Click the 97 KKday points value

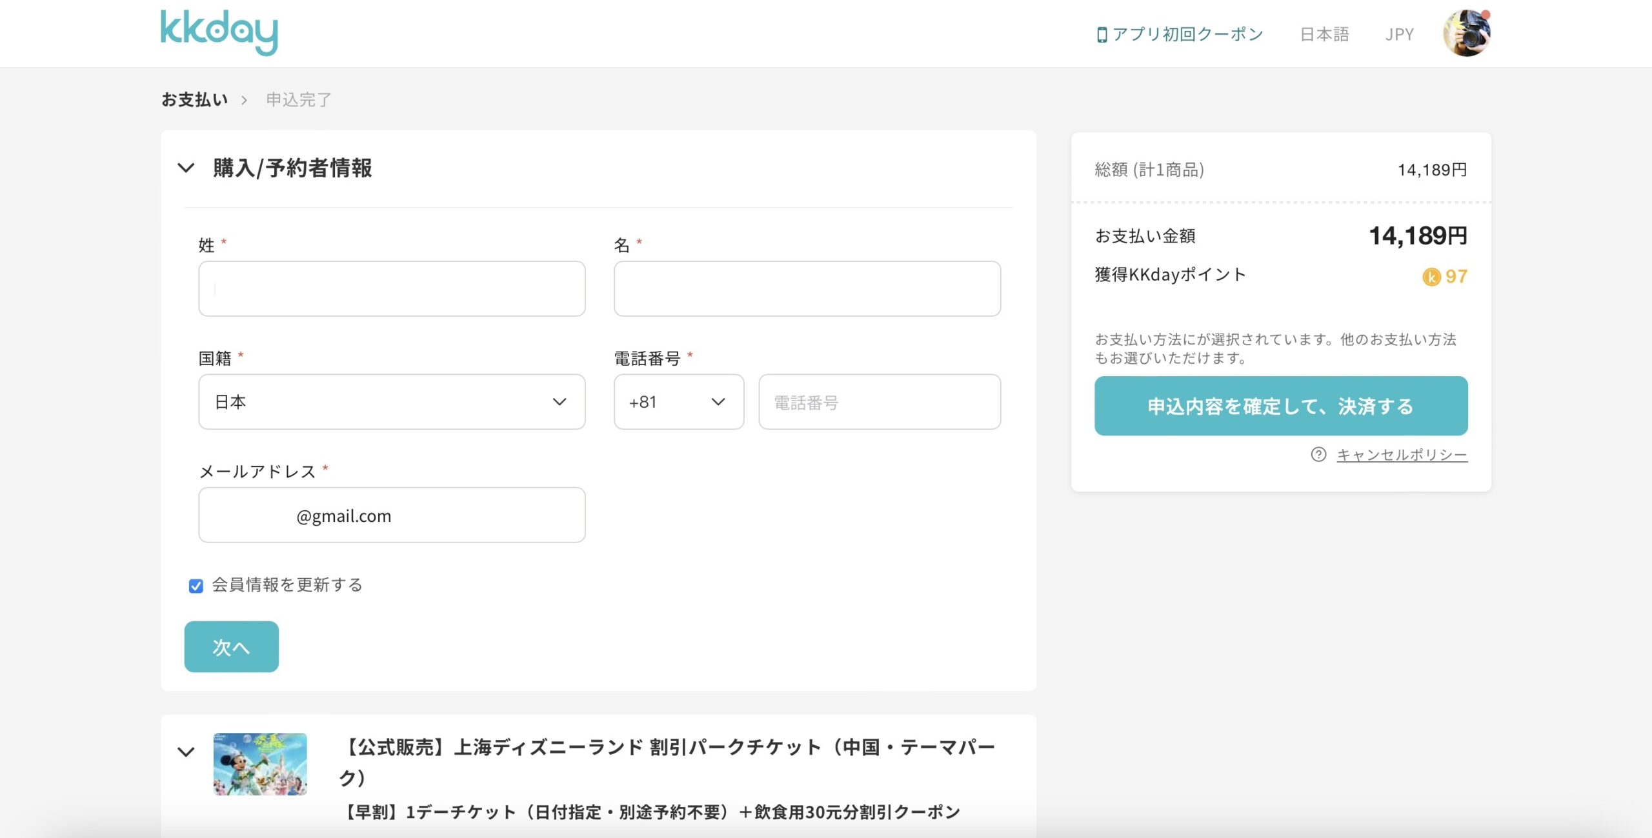tap(1456, 277)
